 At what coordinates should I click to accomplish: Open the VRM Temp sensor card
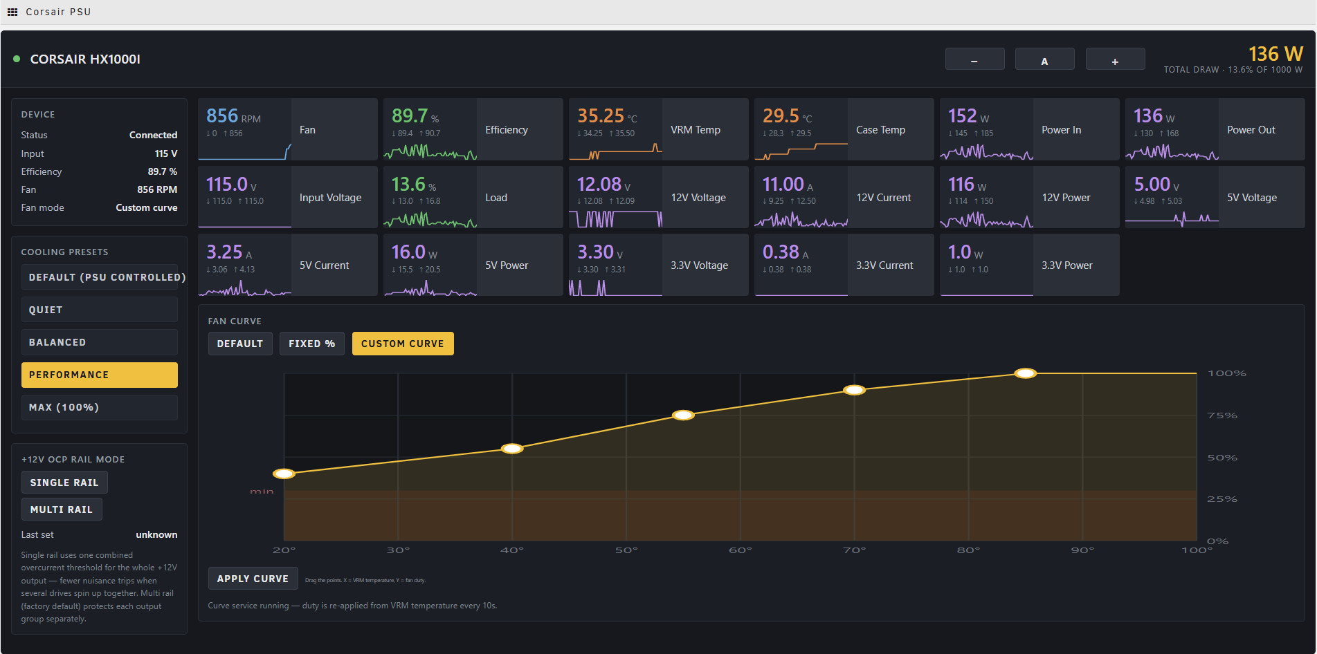click(x=659, y=129)
